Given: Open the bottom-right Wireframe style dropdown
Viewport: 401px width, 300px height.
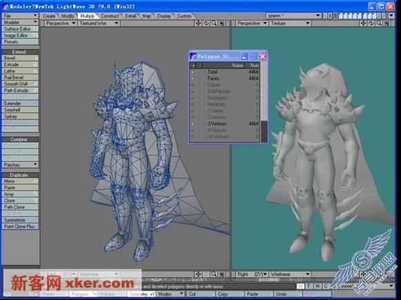Looking at the screenshot, I should [x=290, y=274].
